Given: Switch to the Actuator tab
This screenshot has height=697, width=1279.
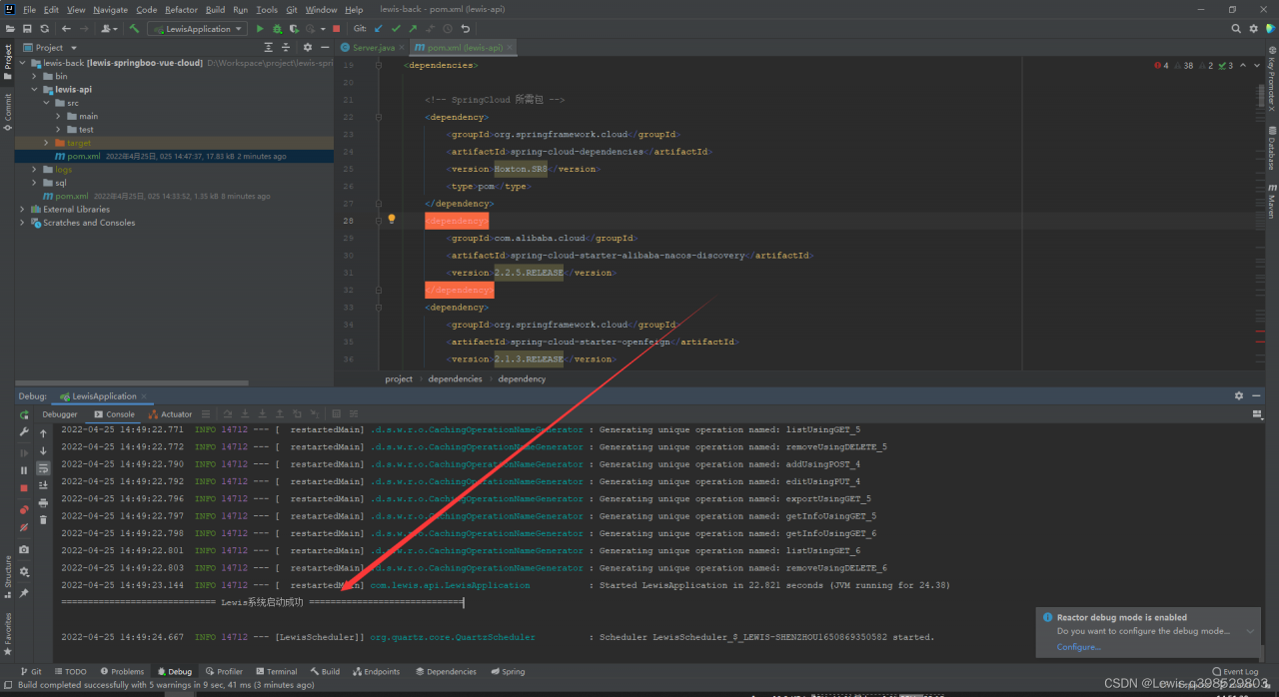Looking at the screenshot, I should [x=171, y=414].
